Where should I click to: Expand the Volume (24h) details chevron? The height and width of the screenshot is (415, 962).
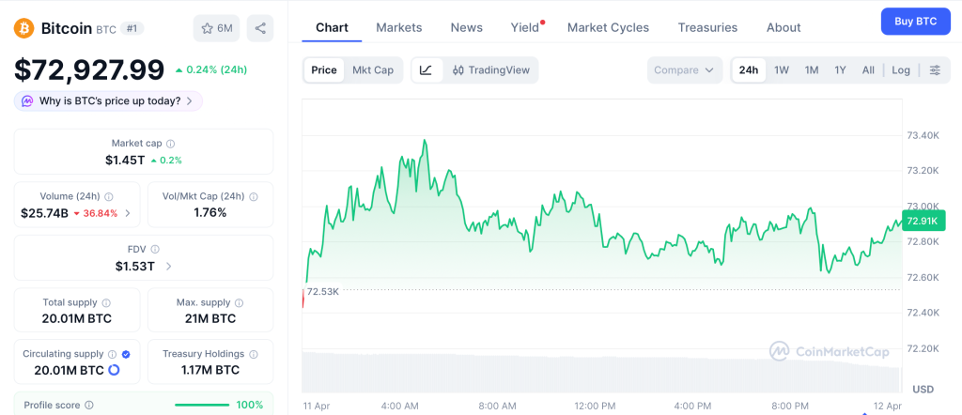(x=128, y=213)
